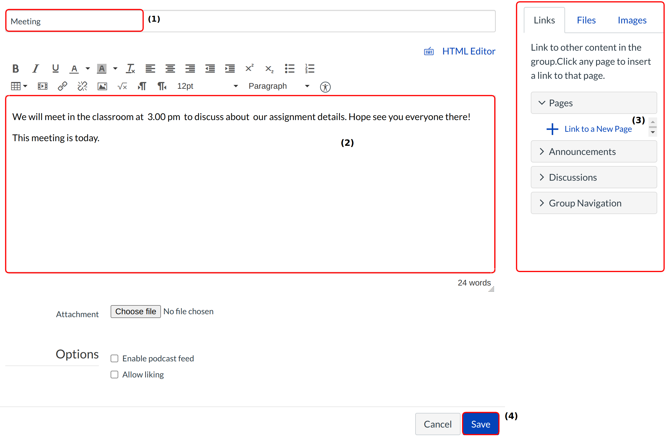Switch to the Files tab
The width and height of the screenshot is (666, 441).
tap(586, 20)
